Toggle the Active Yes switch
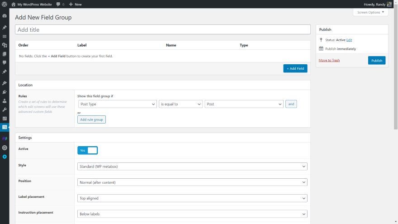This screenshot has width=398, height=224. click(88, 150)
